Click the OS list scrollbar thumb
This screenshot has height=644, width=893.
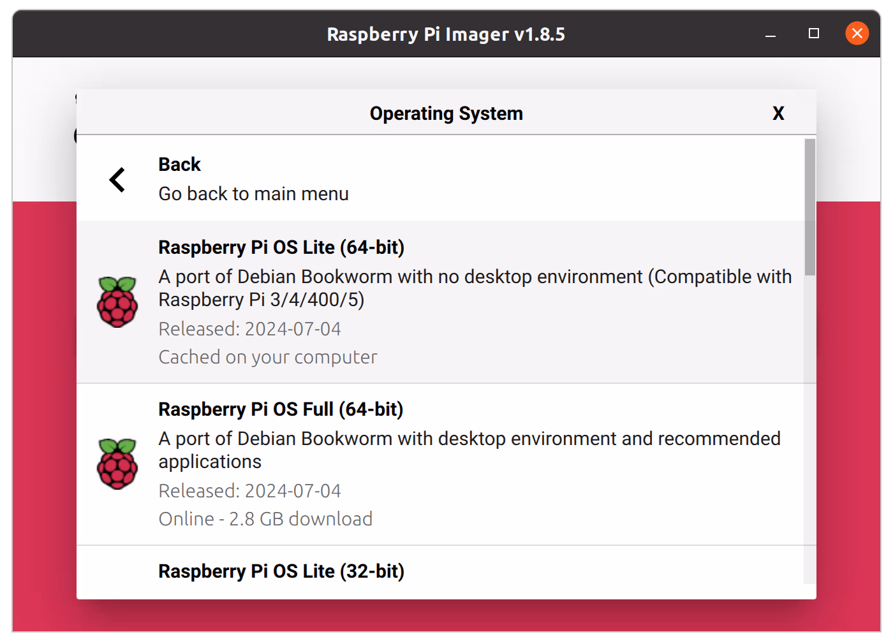tap(810, 207)
